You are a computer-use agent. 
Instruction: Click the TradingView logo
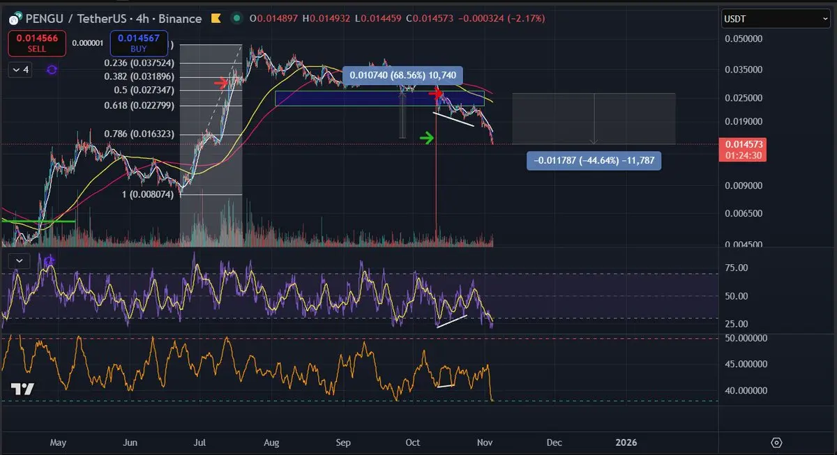22,390
